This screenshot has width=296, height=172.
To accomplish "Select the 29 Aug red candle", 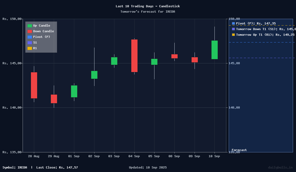I will tap(54, 99).
